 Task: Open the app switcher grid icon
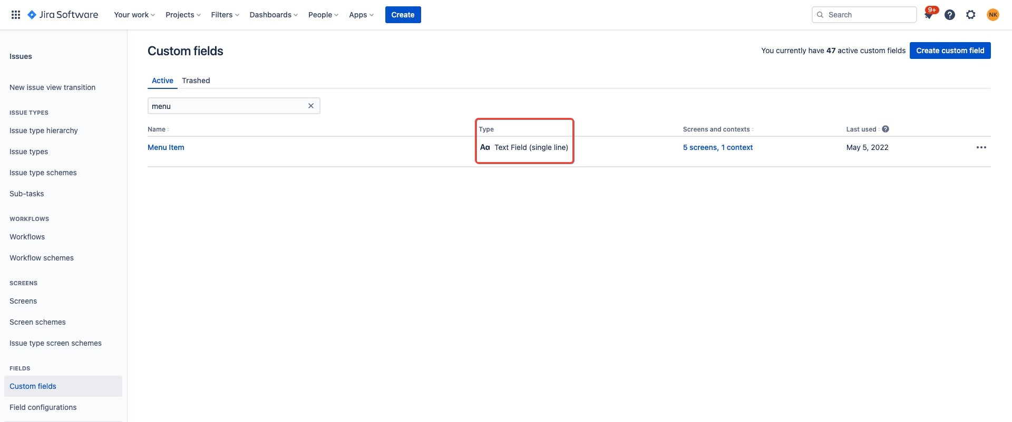pos(16,15)
